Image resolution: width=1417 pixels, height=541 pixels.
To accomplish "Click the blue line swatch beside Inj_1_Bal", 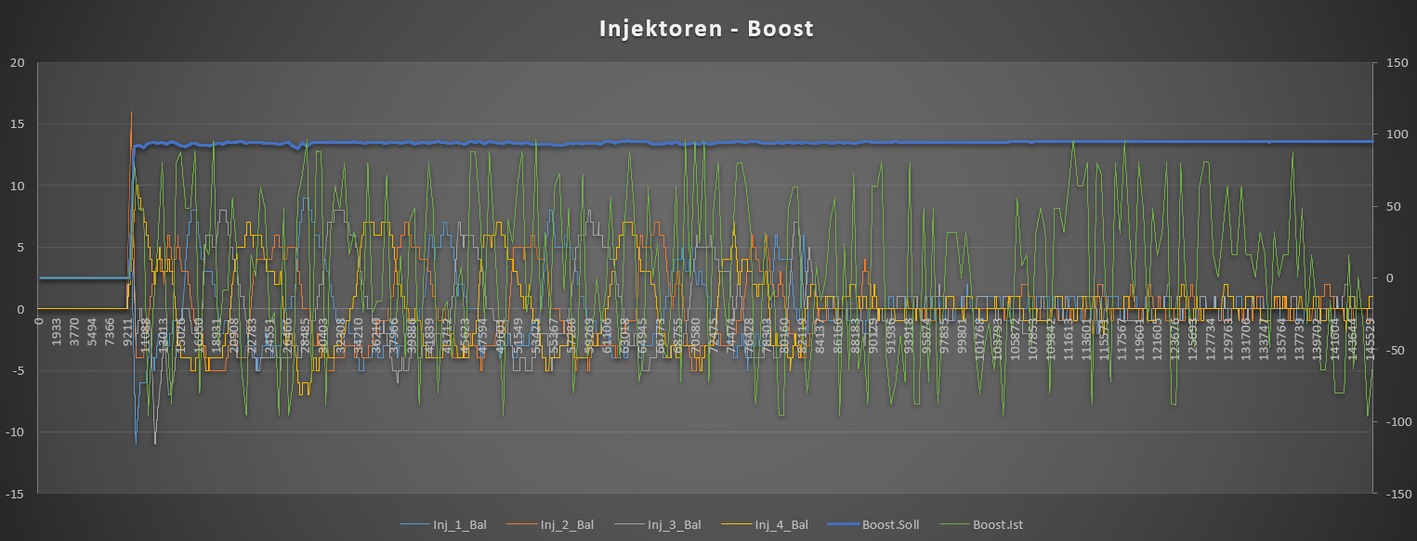I will (x=414, y=525).
